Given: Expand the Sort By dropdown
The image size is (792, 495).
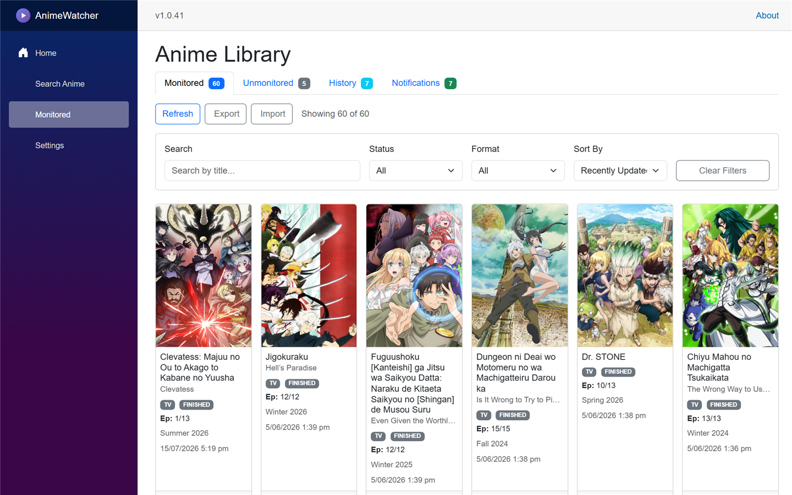Looking at the screenshot, I should pos(620,170).
